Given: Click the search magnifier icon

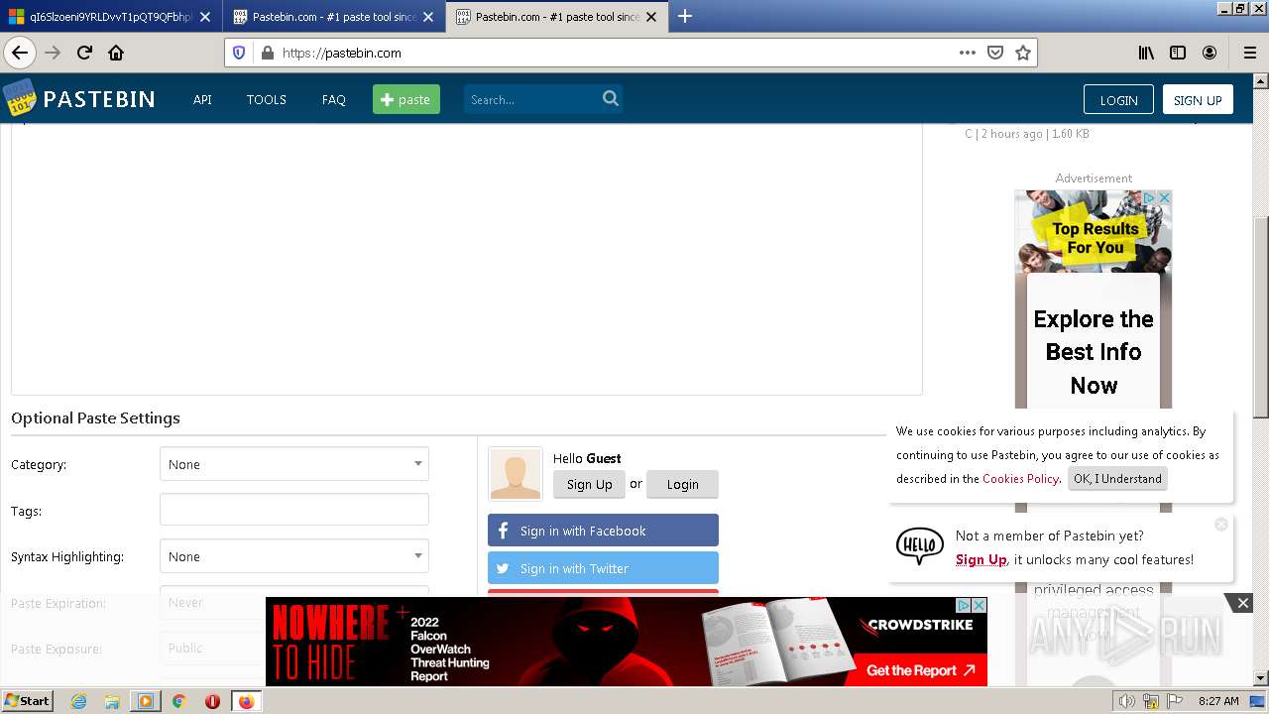Looking at the screenshot, I should pyautogui.click(x=611, y=98).
